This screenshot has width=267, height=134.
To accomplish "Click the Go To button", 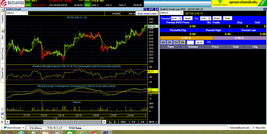I will click(199, 42).
